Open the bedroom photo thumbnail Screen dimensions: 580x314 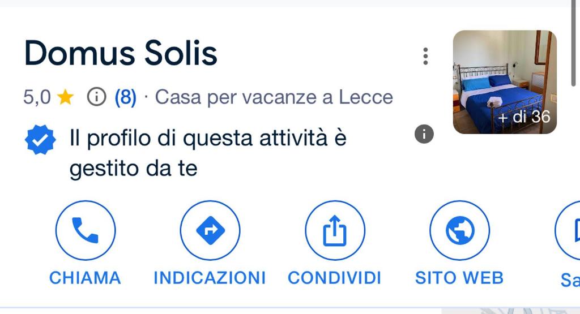coord(505,82)
